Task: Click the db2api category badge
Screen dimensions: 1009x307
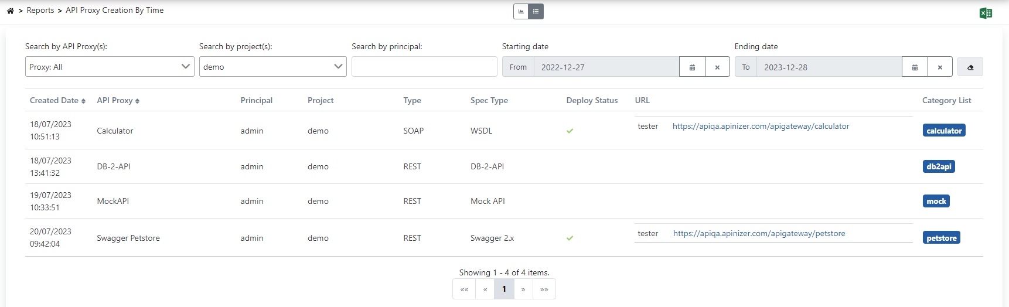Action: 938,167
